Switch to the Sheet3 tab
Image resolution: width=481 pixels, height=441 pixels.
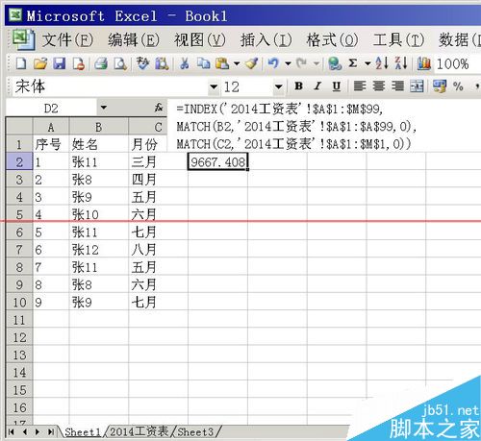click(x=195, y=432)
